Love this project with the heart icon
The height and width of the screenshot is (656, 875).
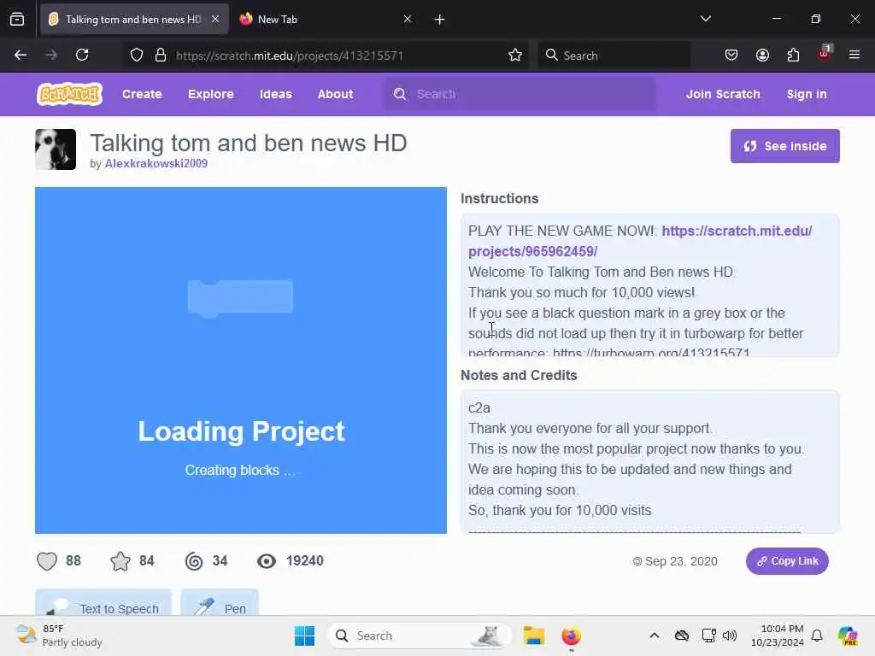47,560
